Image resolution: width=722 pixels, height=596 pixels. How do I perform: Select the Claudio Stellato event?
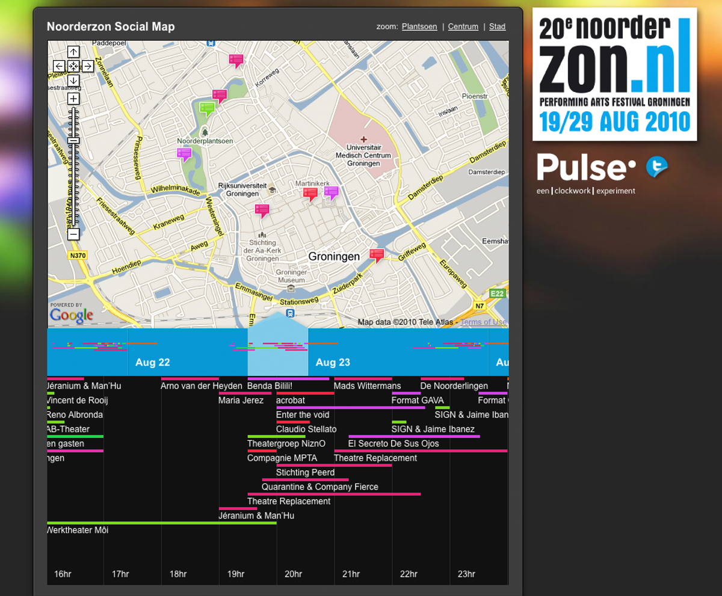306,429
